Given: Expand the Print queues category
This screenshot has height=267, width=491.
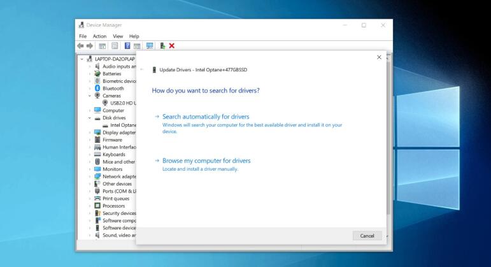Looking at the screenshot, I should click(90, 198).
